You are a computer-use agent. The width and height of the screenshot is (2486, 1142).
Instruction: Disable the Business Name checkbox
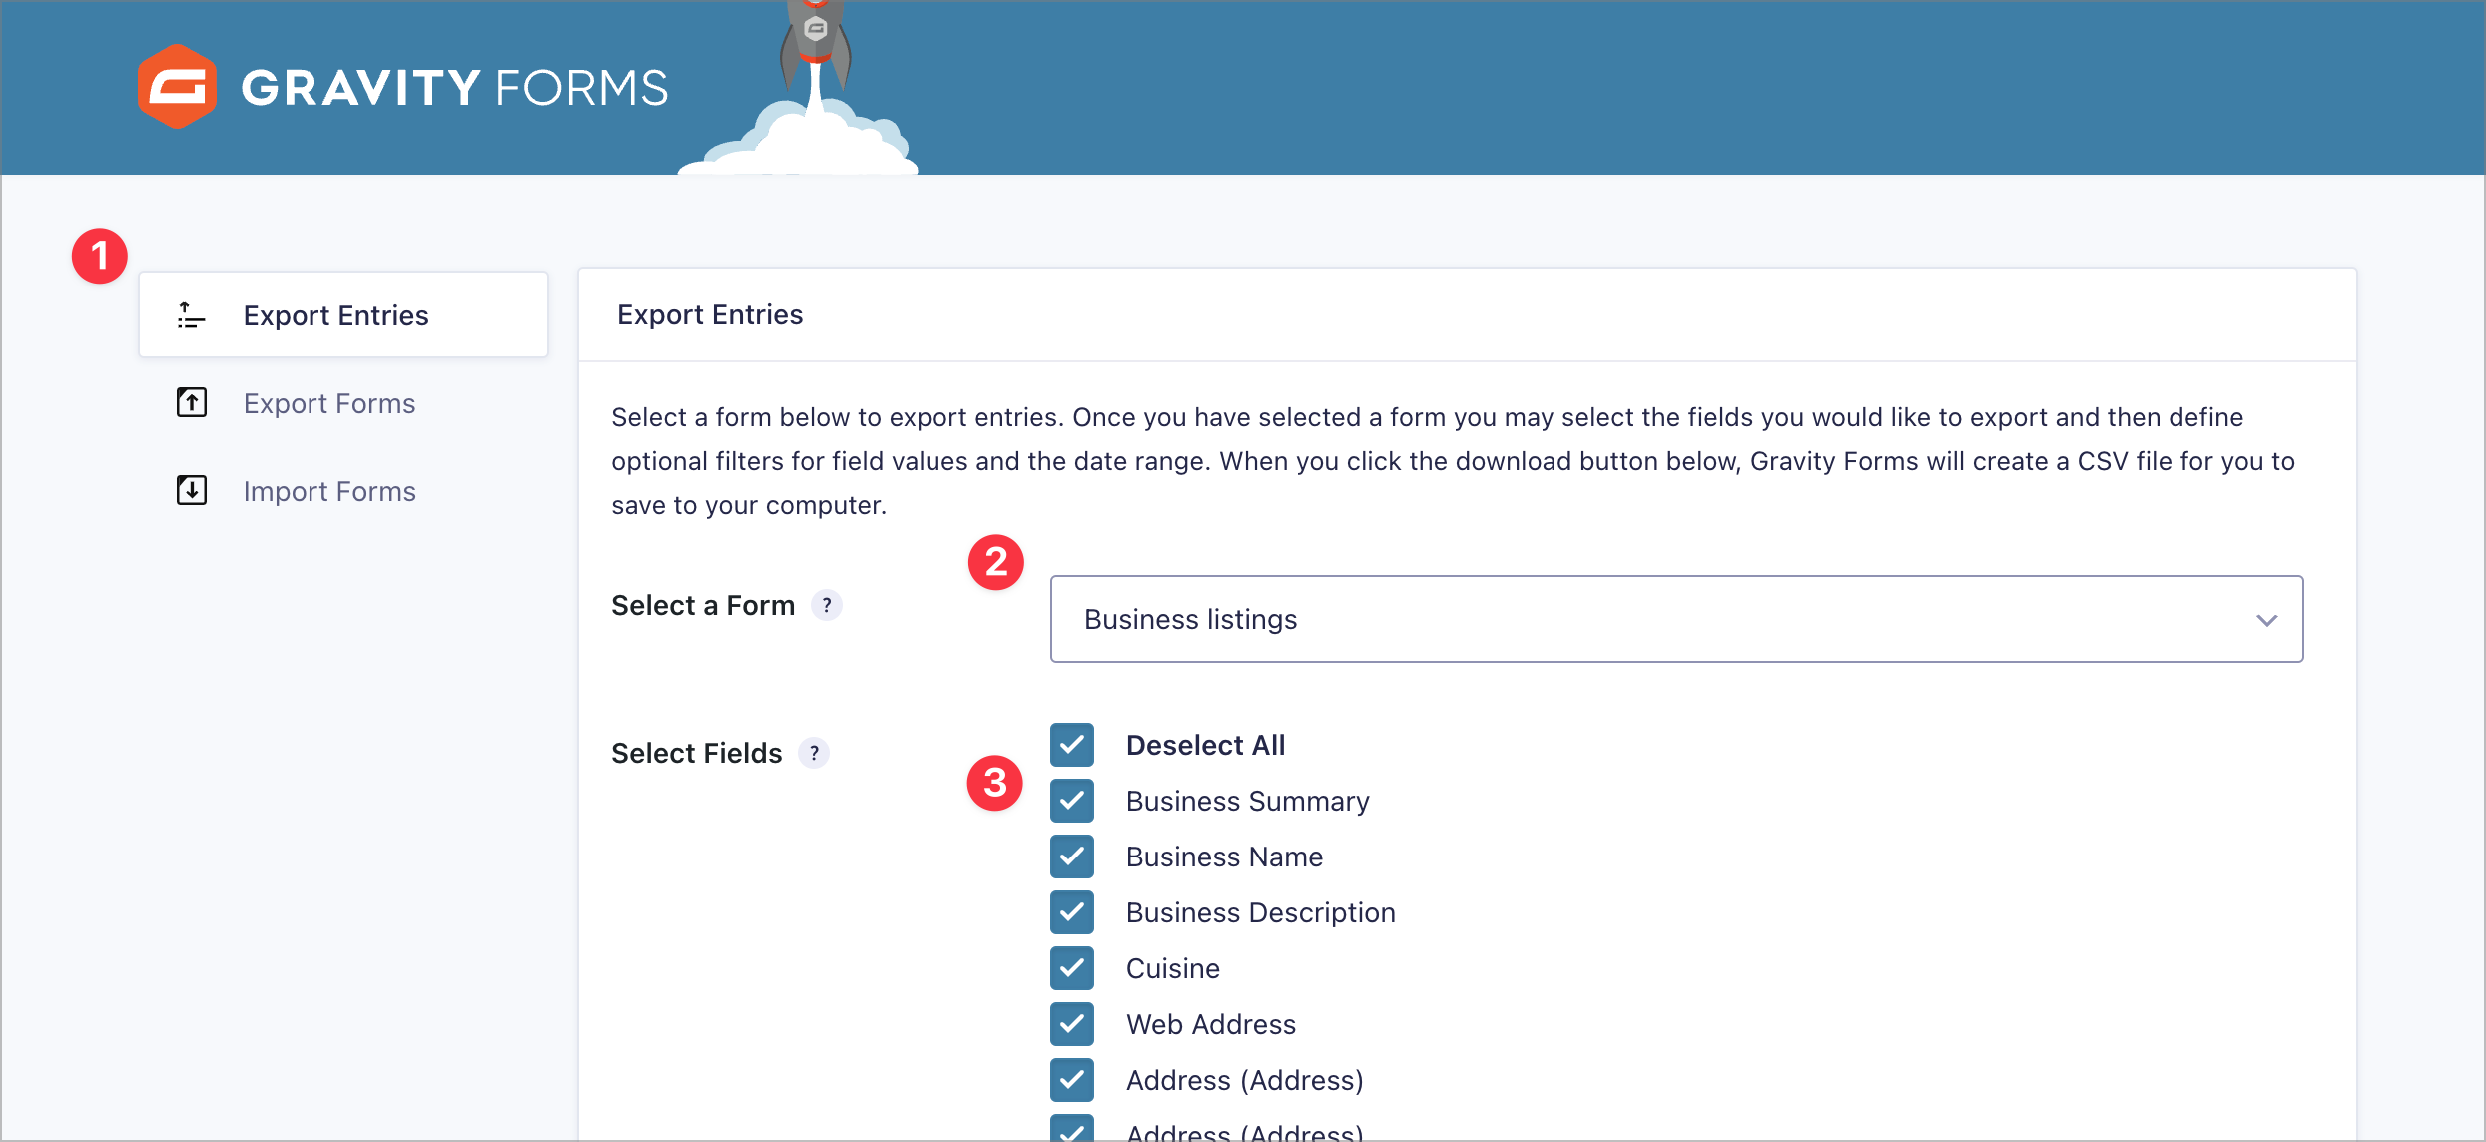(1071, 856)
